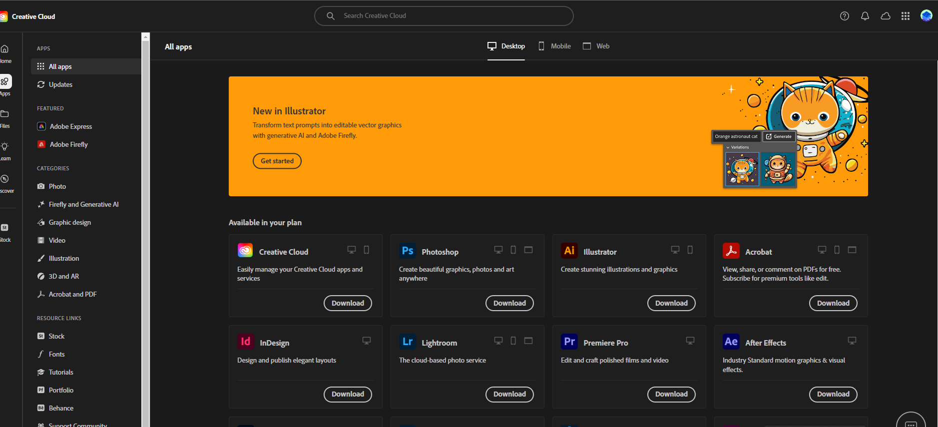Image resolution: width=938 pixels, height=427 pixels.
Task: Click the Illustrator app icon
Action: 569,251
